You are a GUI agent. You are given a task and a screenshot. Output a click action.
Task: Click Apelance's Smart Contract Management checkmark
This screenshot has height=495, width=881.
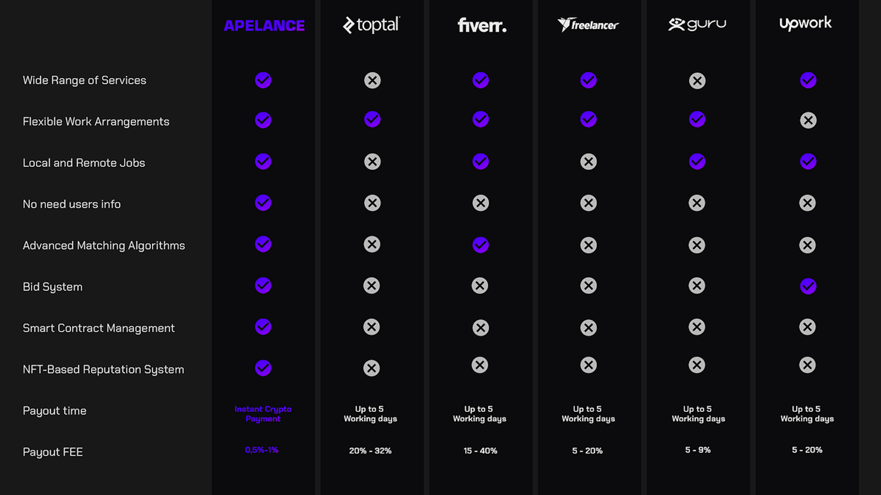(263, 326)
